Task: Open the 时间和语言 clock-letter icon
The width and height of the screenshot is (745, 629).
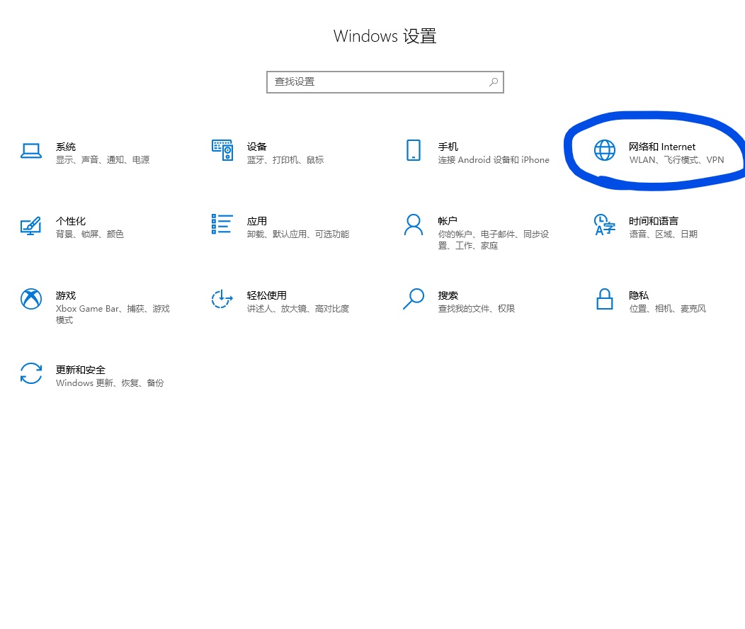Action: tap(604, 225)
